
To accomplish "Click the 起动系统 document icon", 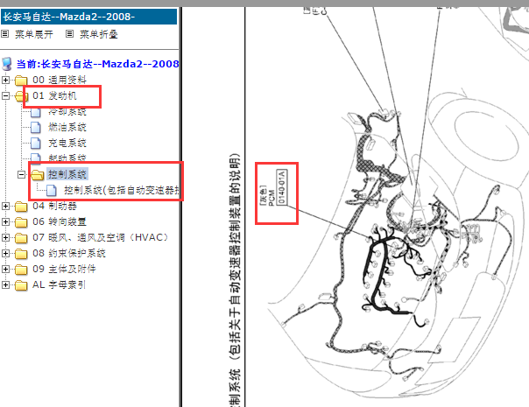I will click(36, 158).
